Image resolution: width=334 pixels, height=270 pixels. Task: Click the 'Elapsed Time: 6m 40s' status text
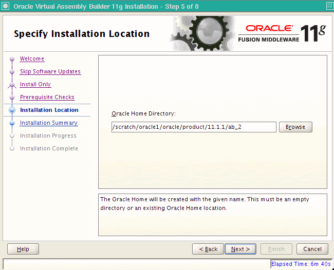tap(301, 264)
